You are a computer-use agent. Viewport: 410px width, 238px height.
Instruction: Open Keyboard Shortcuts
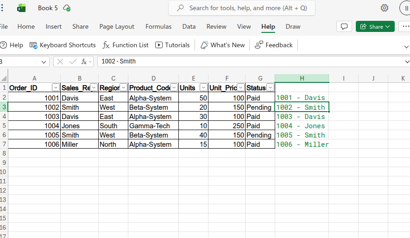[63, 45]
